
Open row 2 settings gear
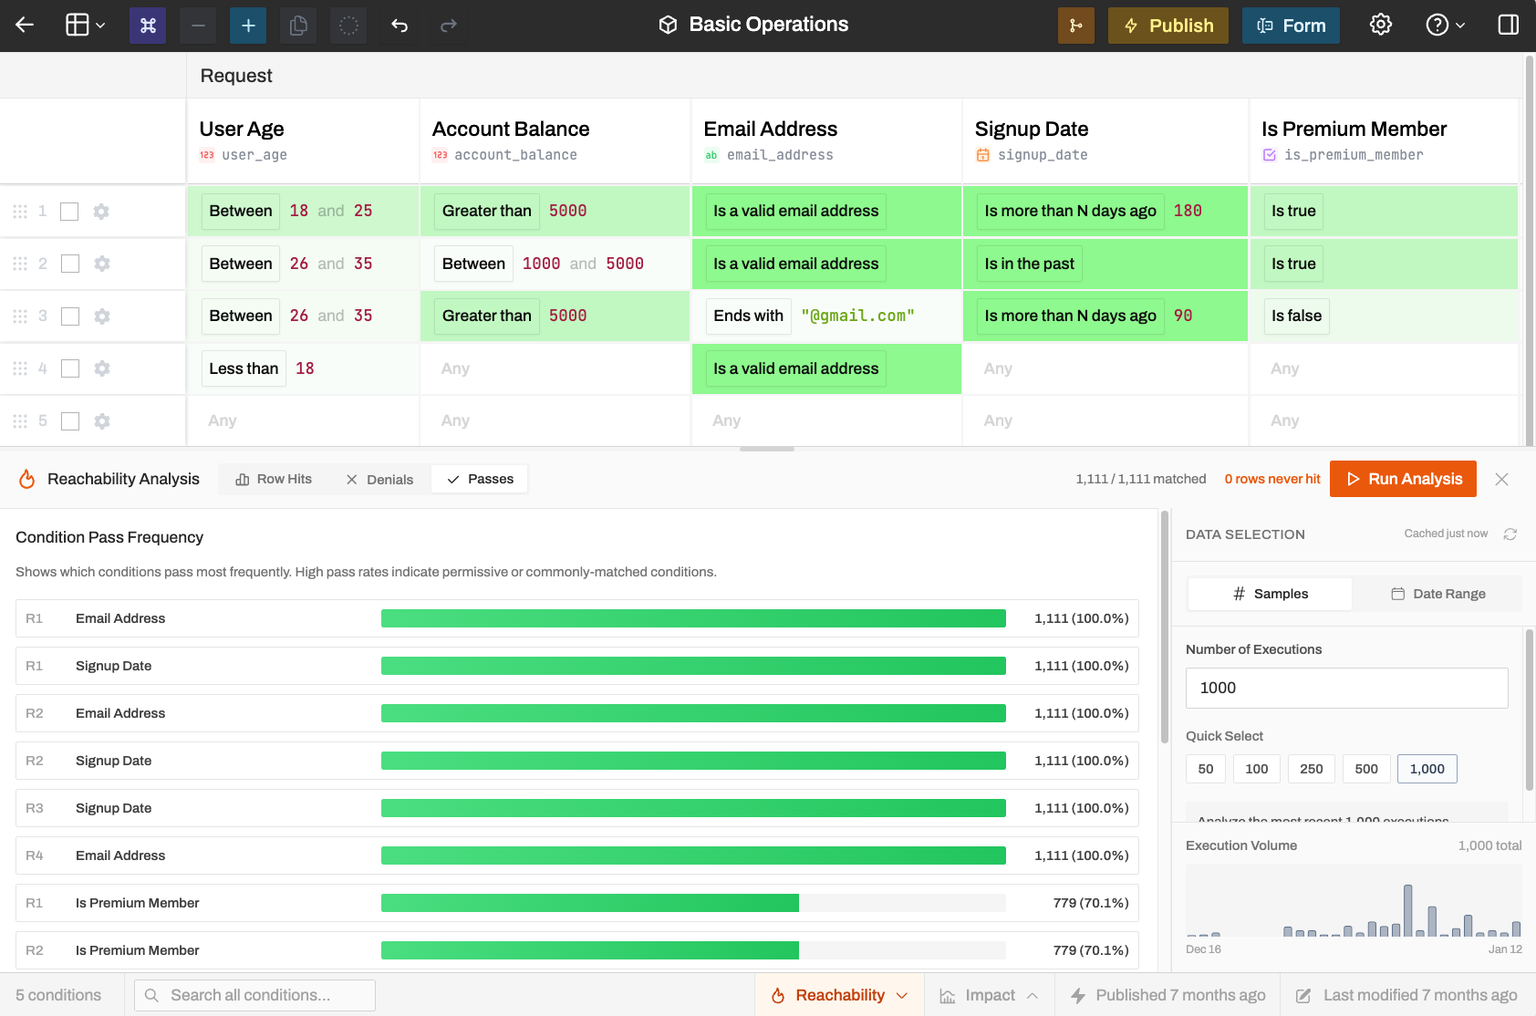click(x=101, y=264)
